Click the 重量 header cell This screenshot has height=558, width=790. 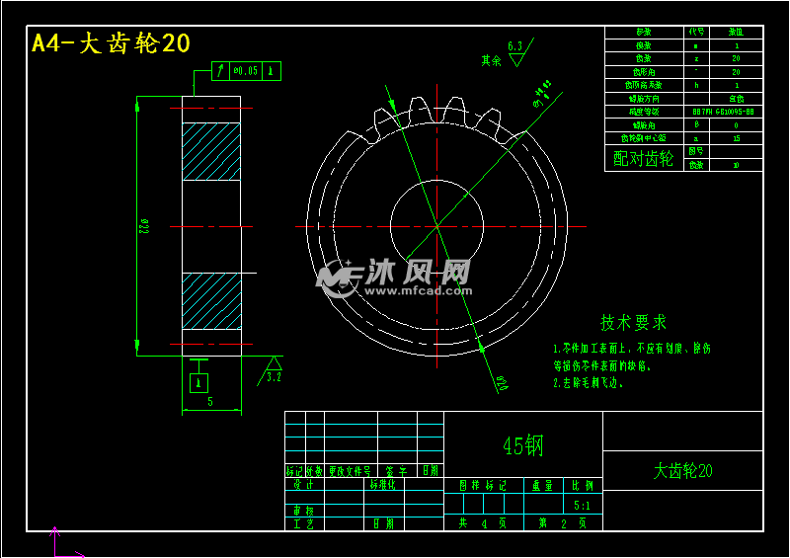[x=543, y=486]
